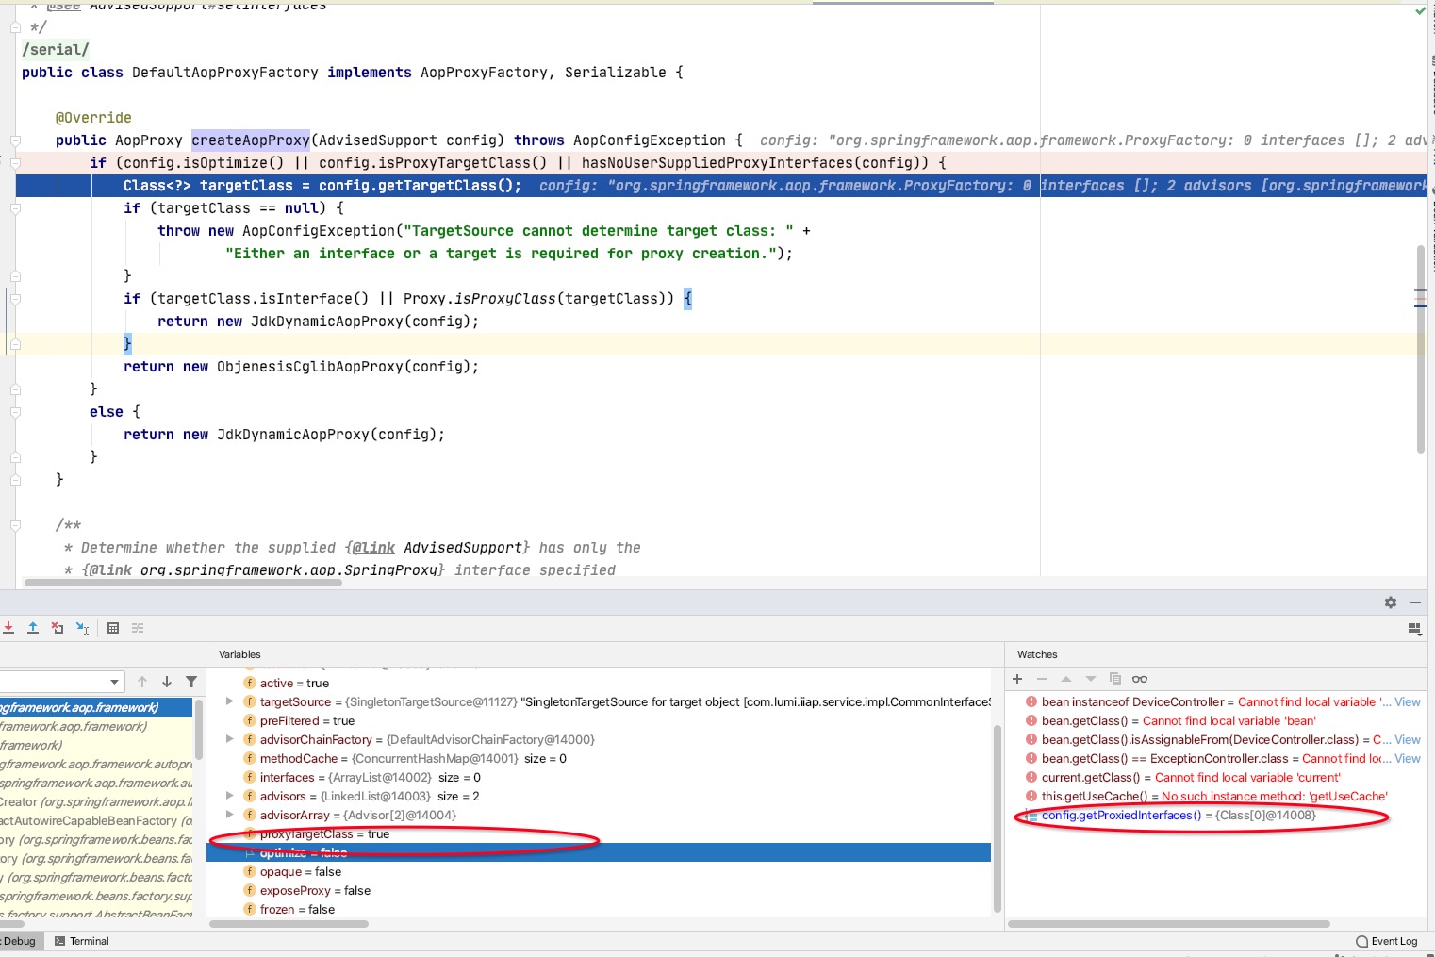Click the editor vertical scrollbar thumb
The width and height of the screenshot is (1435, 957).
coord(1420,349)
